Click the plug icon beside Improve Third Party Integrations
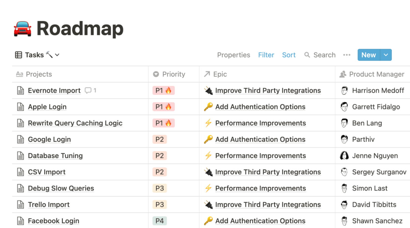Screen dimensions: 410x228 coord(208,91)
